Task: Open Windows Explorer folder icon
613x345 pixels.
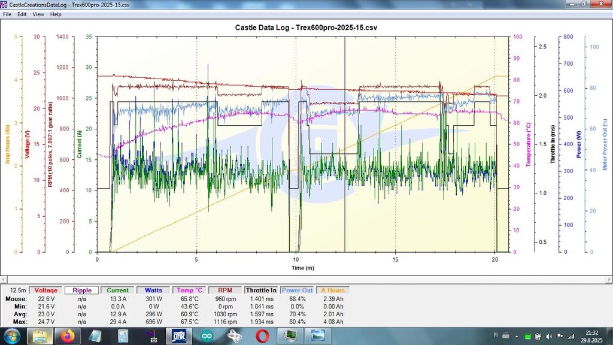Action: [x=40, y=336]
